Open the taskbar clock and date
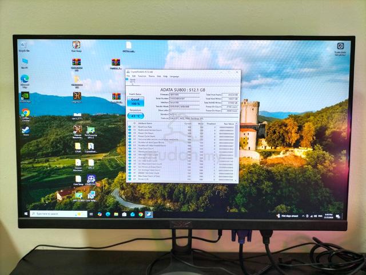The image size is (366, 275). pos(328,216)
